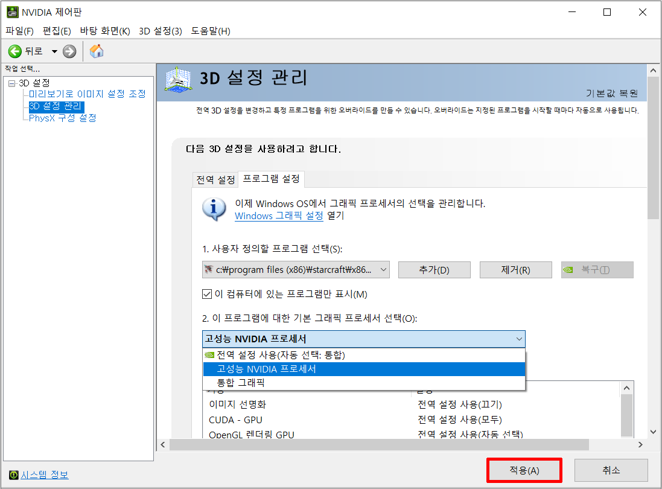Click the system information NVIDIA icon
This screenshot has width=662, height=489.
(x=13, y=475)
